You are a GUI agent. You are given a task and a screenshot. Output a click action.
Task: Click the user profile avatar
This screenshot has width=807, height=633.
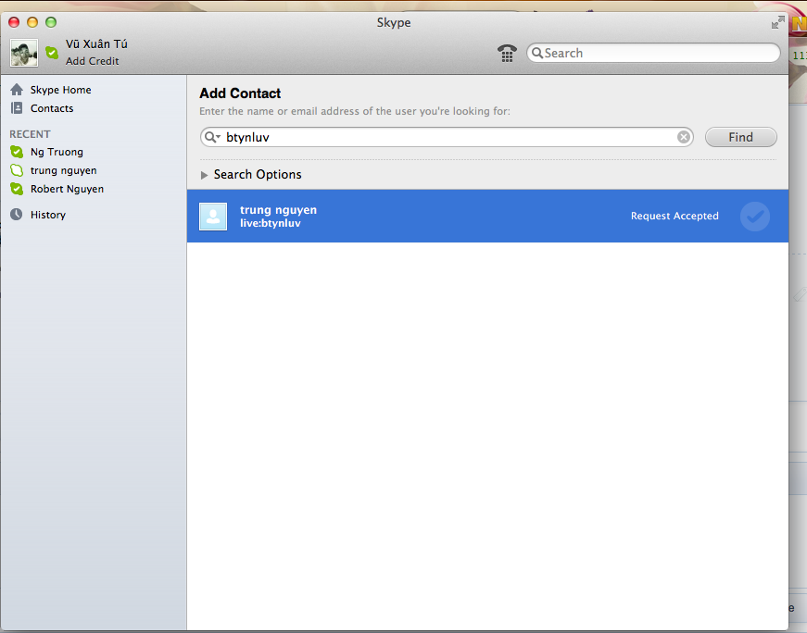24,53
